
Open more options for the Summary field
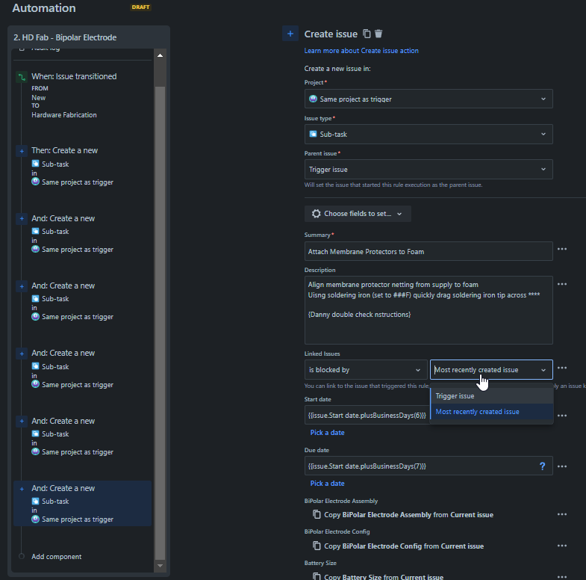562,249
